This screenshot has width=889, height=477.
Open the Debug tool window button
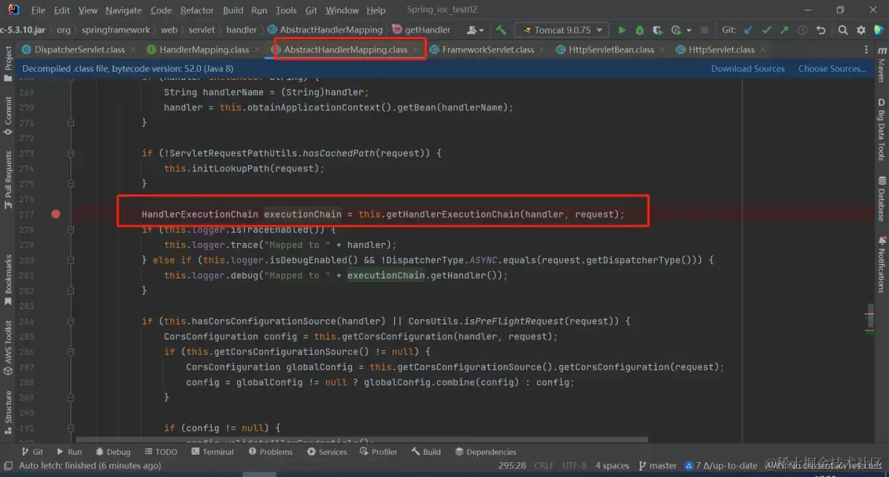113,452
